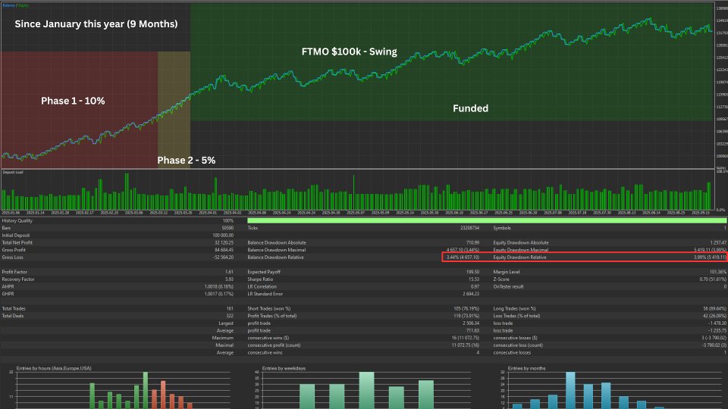Click the "consecutive loss (count)" label
Image resolution: width=728 pixels, height=409 pixels.
pos(519,345)
